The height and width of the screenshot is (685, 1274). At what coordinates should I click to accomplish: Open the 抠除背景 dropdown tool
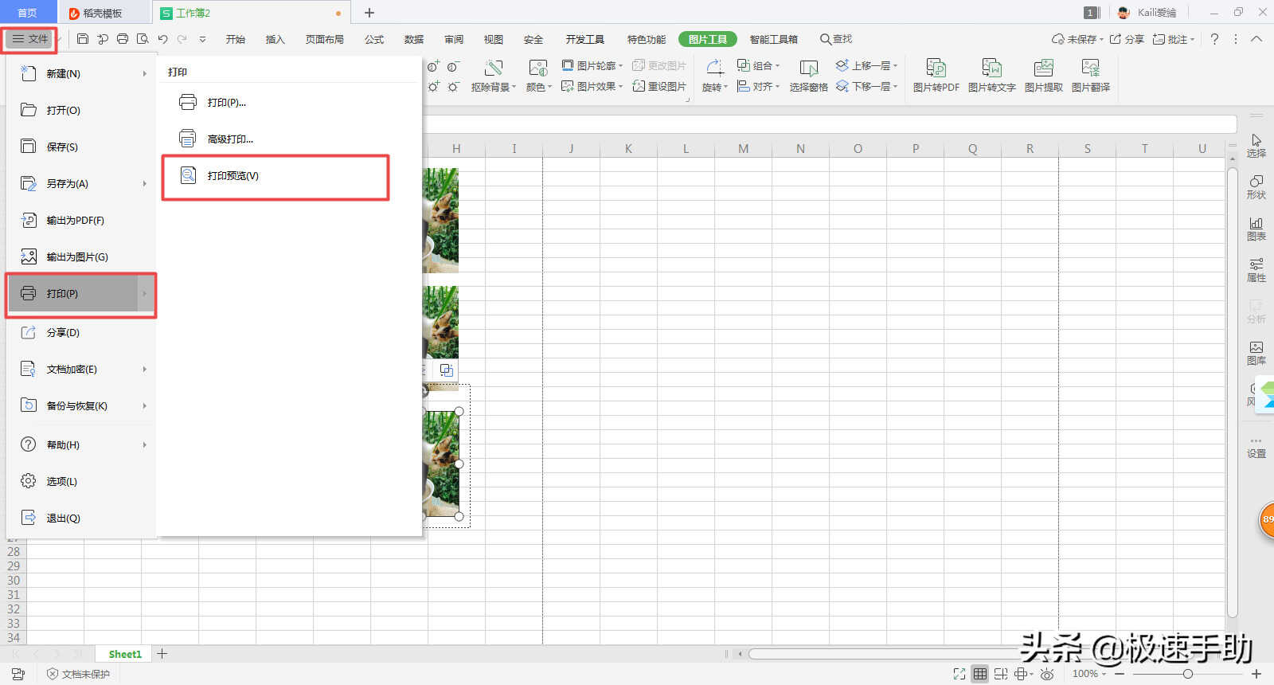click(494, 76)
